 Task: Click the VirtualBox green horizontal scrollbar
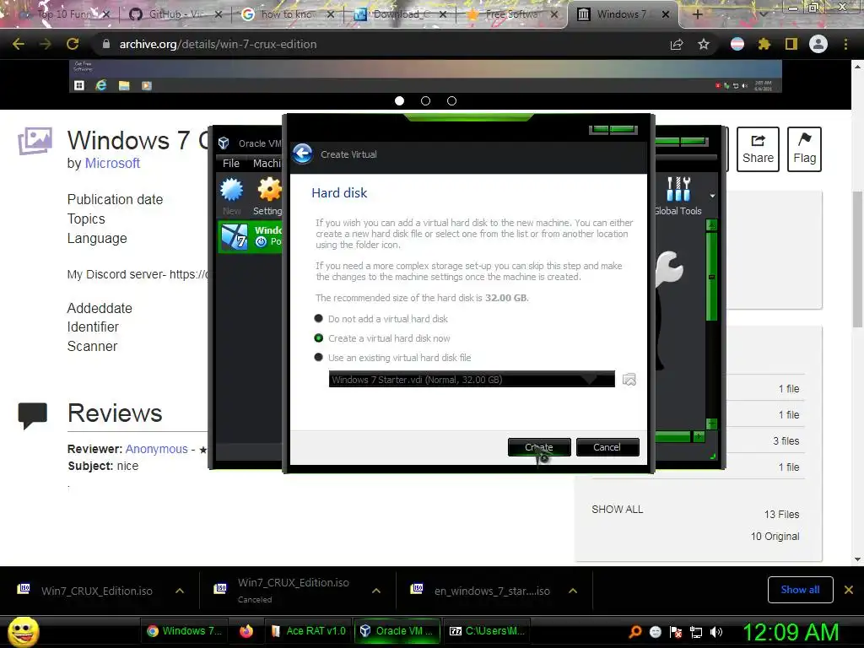[672, 436]
